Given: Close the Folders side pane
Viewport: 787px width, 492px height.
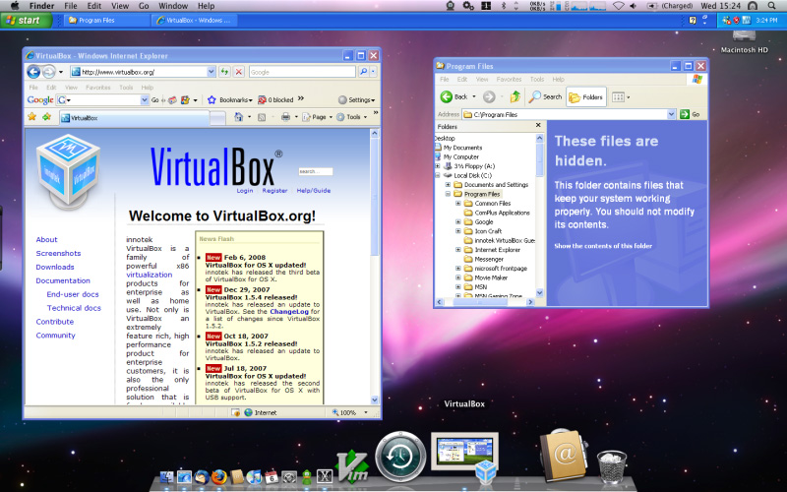Looking at the screenshot, I should [538, 127].
